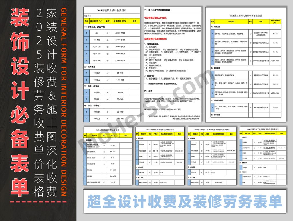
Task: Select the 六：其他 section heading
Action: (148, 91)
